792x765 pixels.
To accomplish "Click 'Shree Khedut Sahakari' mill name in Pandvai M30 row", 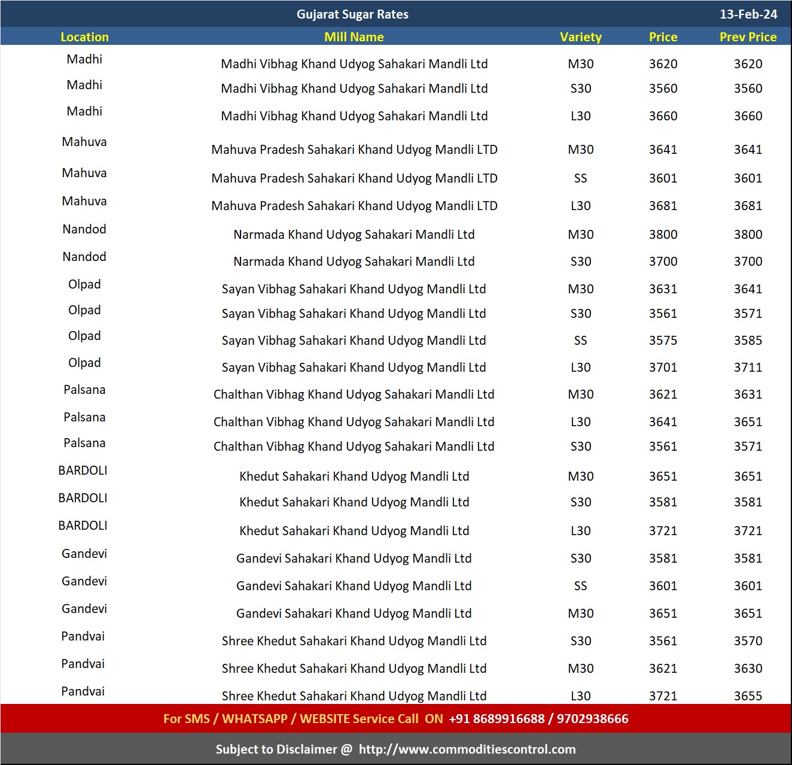I will coord(354,669).
